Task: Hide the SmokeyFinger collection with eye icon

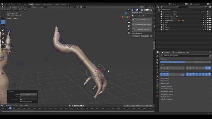Action: point(205,20)
